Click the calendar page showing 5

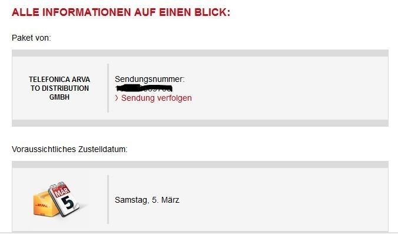[x=66, y=202]
